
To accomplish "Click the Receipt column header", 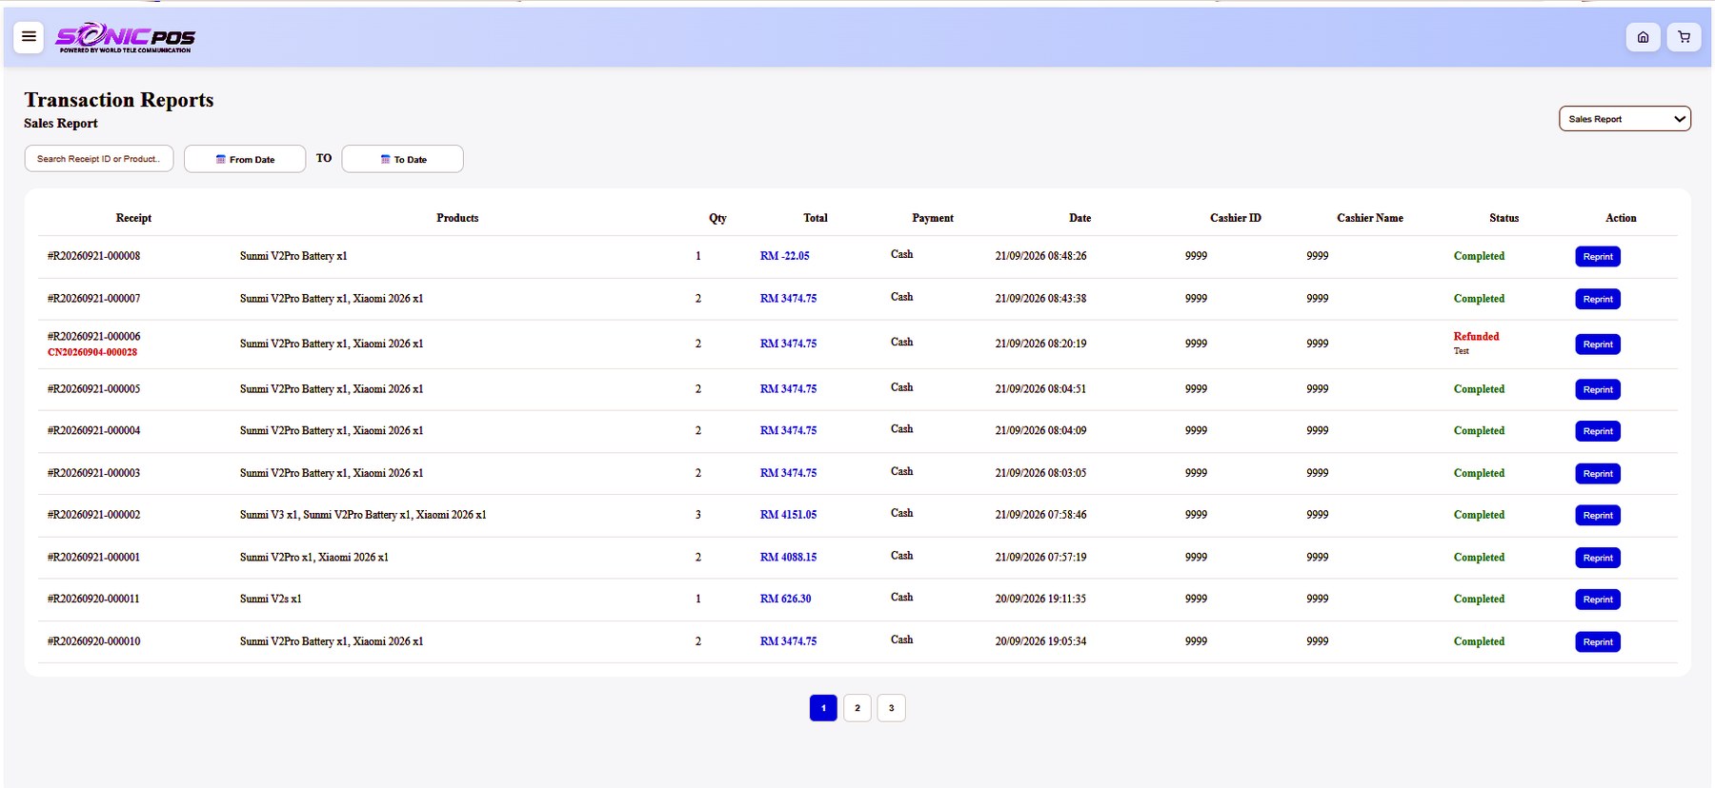I will [133, 218].
